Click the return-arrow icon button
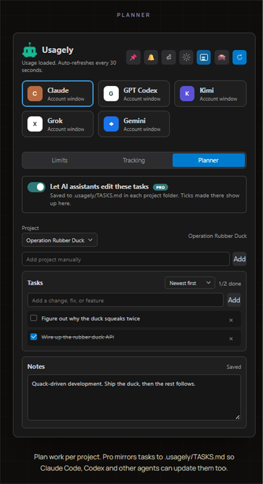Viewport: 263px width, 484px height. pyautogui.click(x=169, y=57)
